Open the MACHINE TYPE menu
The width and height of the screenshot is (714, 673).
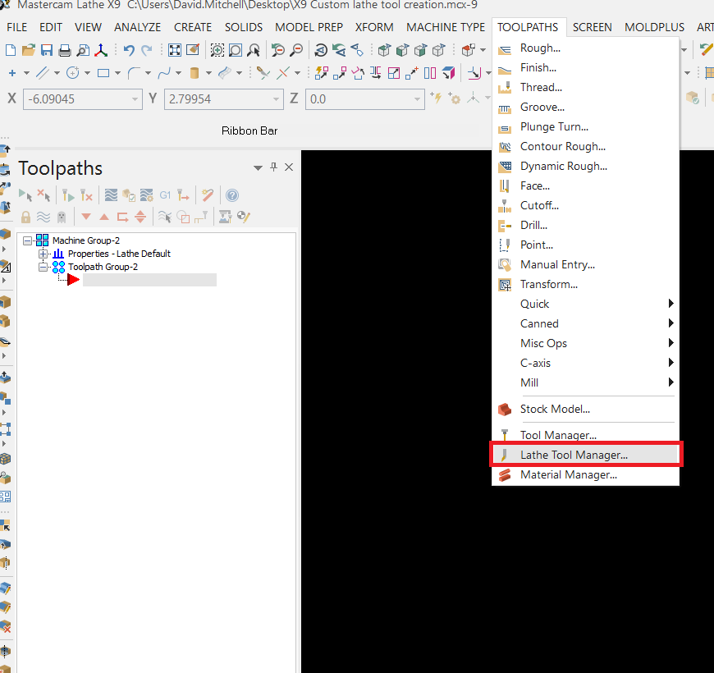pyautogui.click(x=446, y=27)
